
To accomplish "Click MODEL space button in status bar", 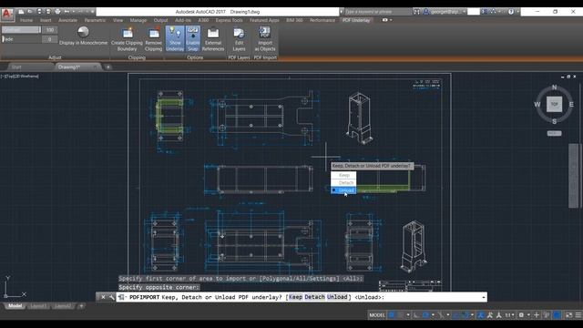I will click(x=377, y=315).
